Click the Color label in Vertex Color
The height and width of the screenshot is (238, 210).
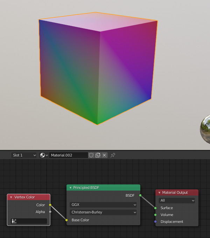click(41, 205)
